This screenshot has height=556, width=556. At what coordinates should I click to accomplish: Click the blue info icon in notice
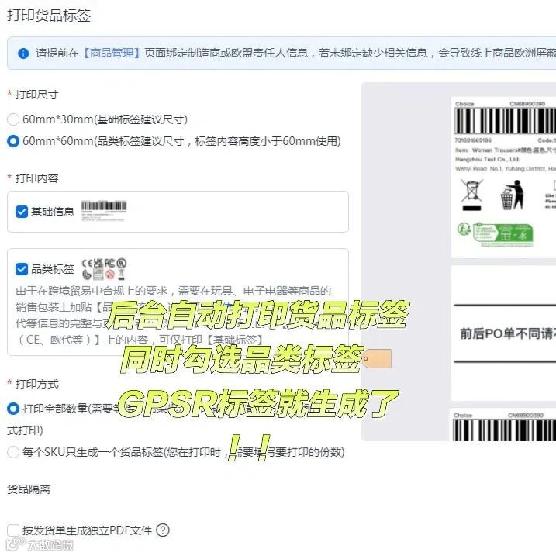coord(23,54)
